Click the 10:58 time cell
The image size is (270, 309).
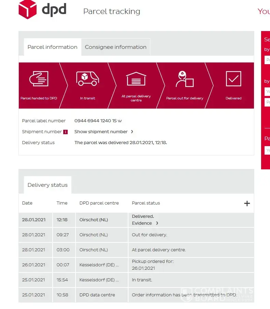point(64,295)
